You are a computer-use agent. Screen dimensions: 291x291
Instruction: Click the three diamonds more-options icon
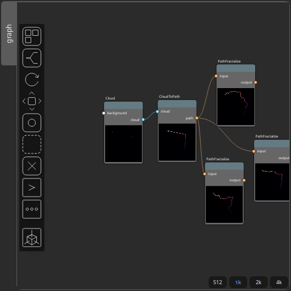(x=32, y=209)
